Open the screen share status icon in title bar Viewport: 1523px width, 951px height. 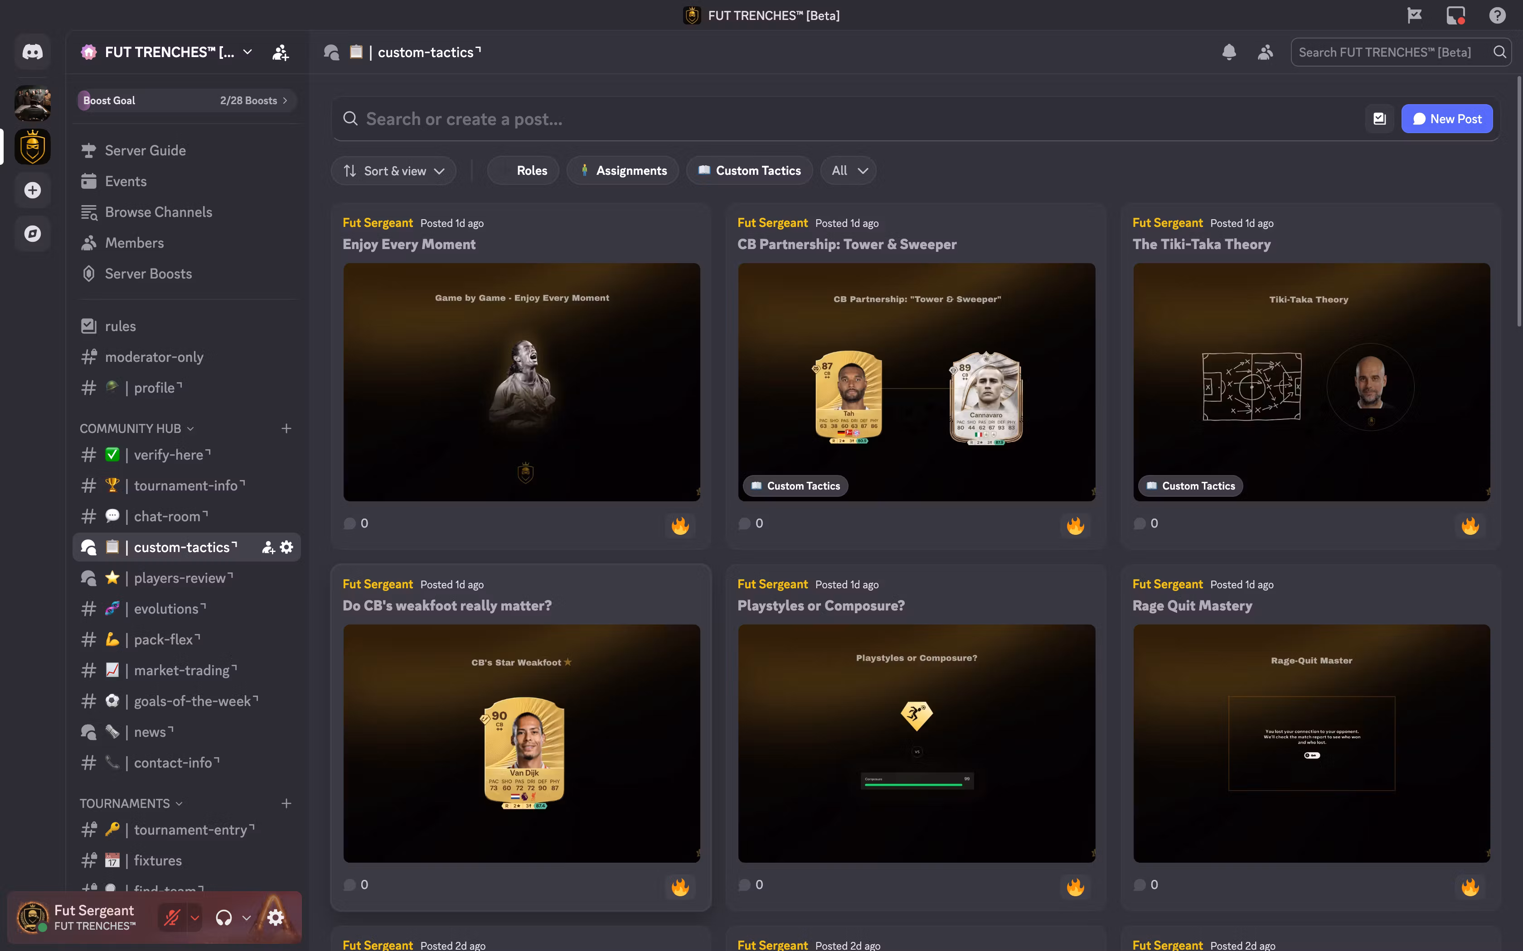[1455, 15]
